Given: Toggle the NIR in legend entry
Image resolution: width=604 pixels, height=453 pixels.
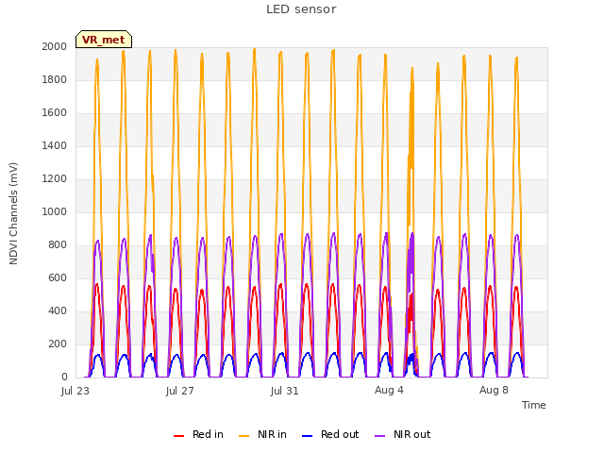Looking at the screenshot, I should tap(262, 434).
